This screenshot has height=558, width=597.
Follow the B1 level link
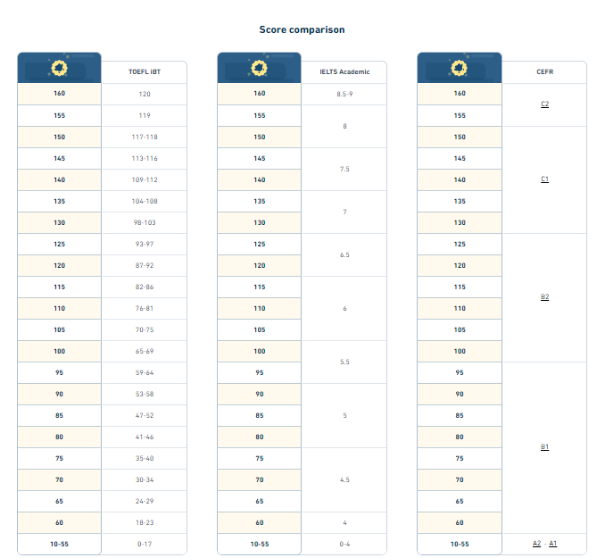click(x=545, y=447)
